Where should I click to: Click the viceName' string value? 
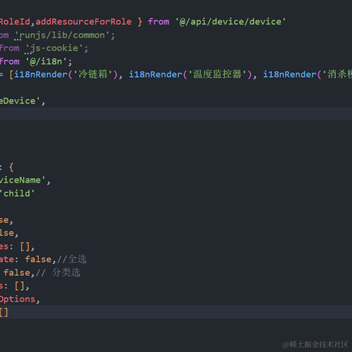coord(25,180)
